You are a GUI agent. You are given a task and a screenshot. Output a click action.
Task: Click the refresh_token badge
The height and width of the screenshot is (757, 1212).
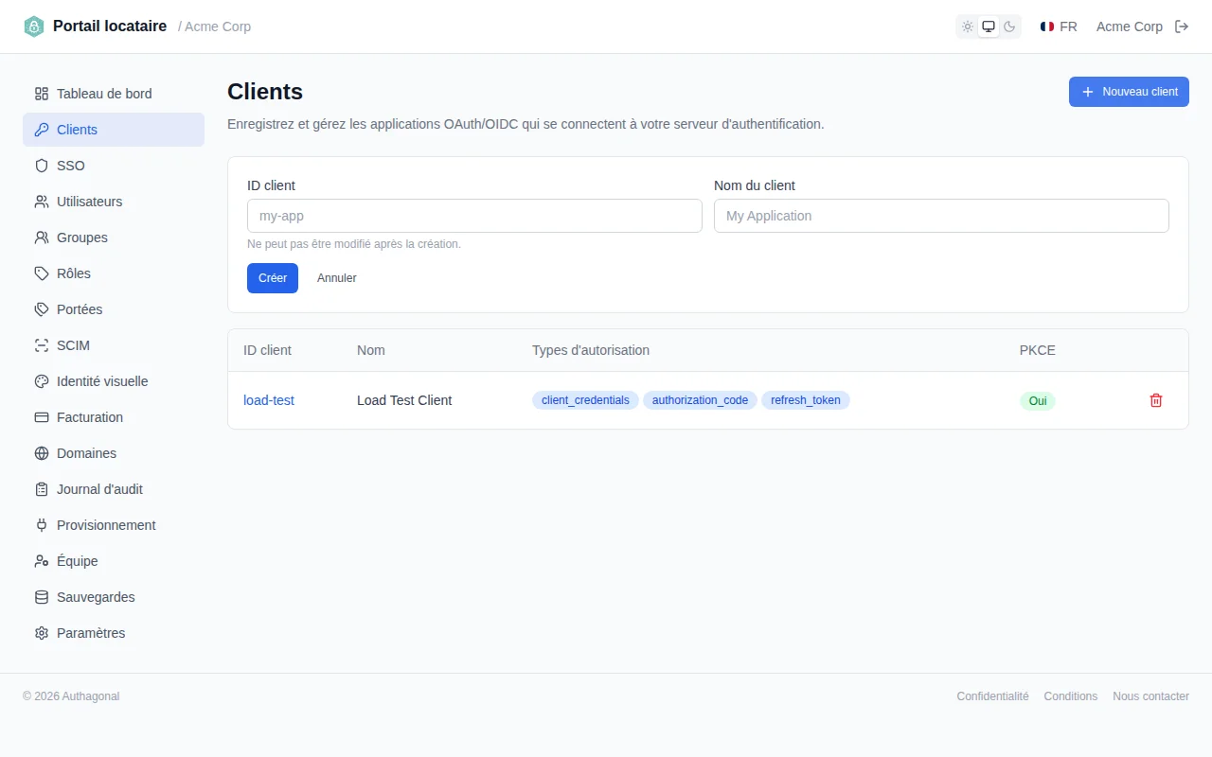806,400
